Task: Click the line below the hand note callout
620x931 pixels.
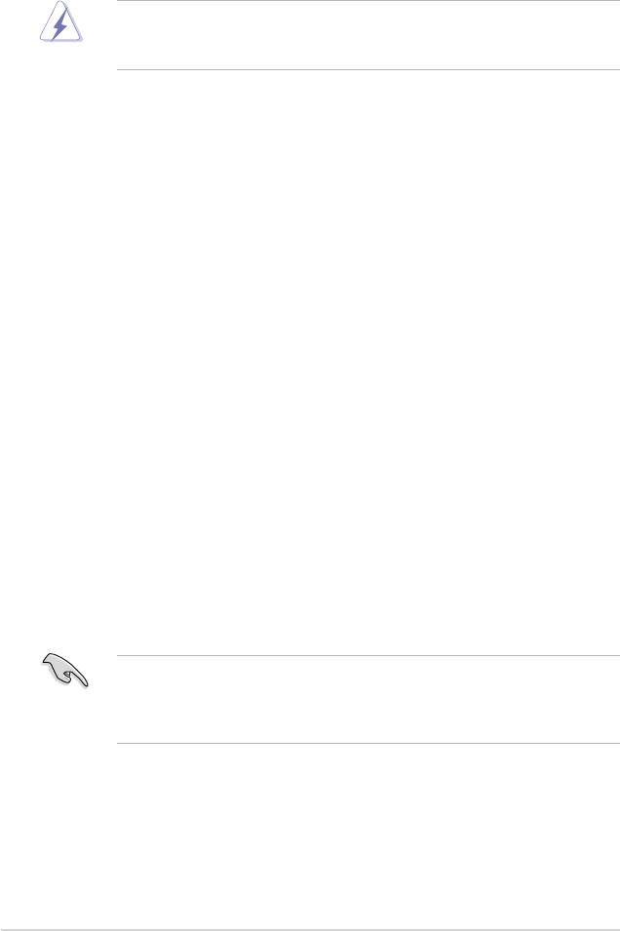Action: pos(368,744)
